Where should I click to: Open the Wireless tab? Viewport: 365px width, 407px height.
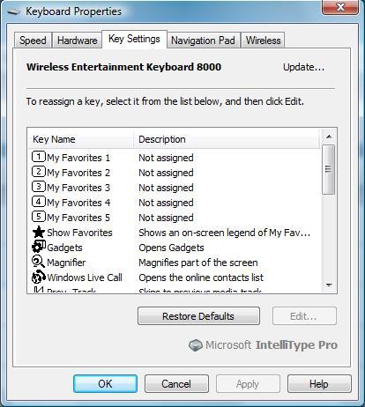click(x=264, y=41)
